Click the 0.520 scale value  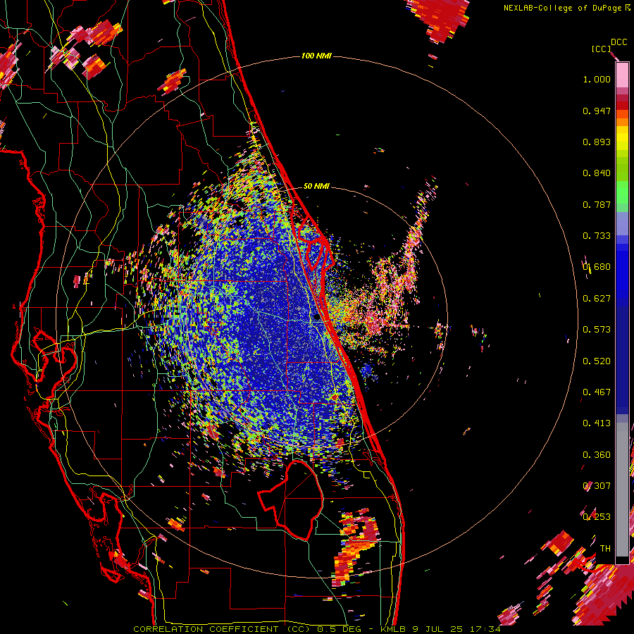[597, 361]
